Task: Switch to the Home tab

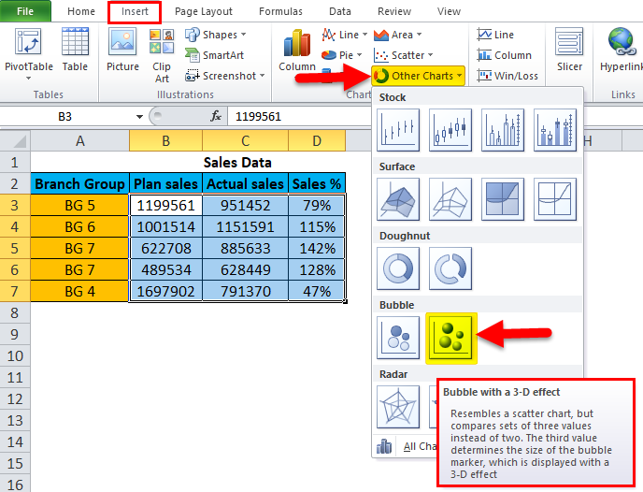Action: coord(80,11)
